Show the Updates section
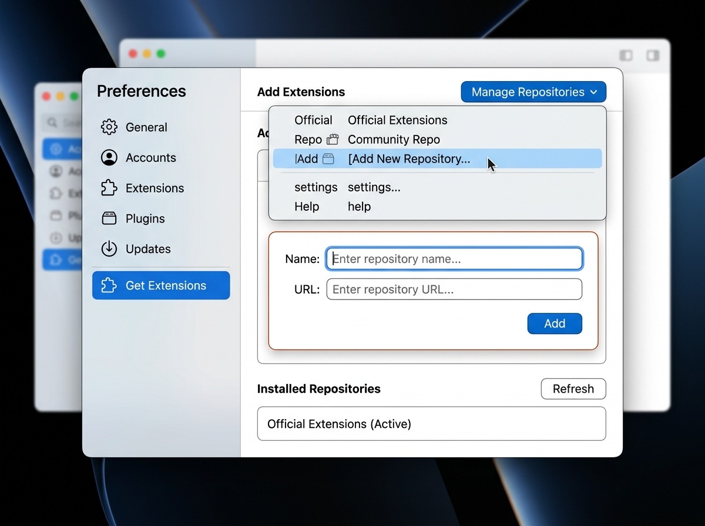Viewport: 705px width, 526px height. click(x=161, y=249)
